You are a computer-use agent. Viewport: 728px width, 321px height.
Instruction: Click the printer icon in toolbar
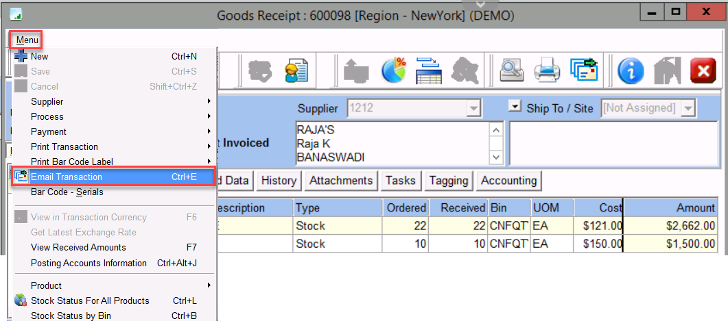[548, 70]
